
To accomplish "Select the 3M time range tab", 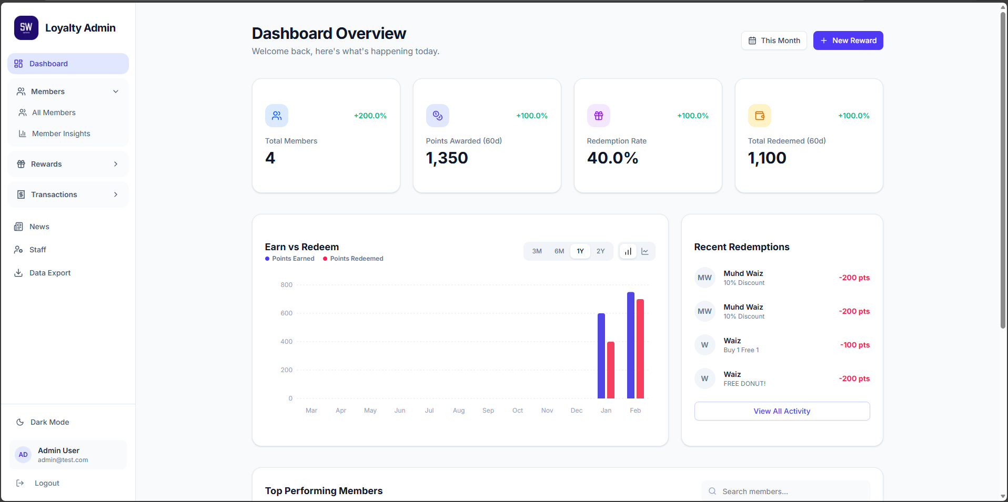I will pyautogui.click(x=537, y=251).
